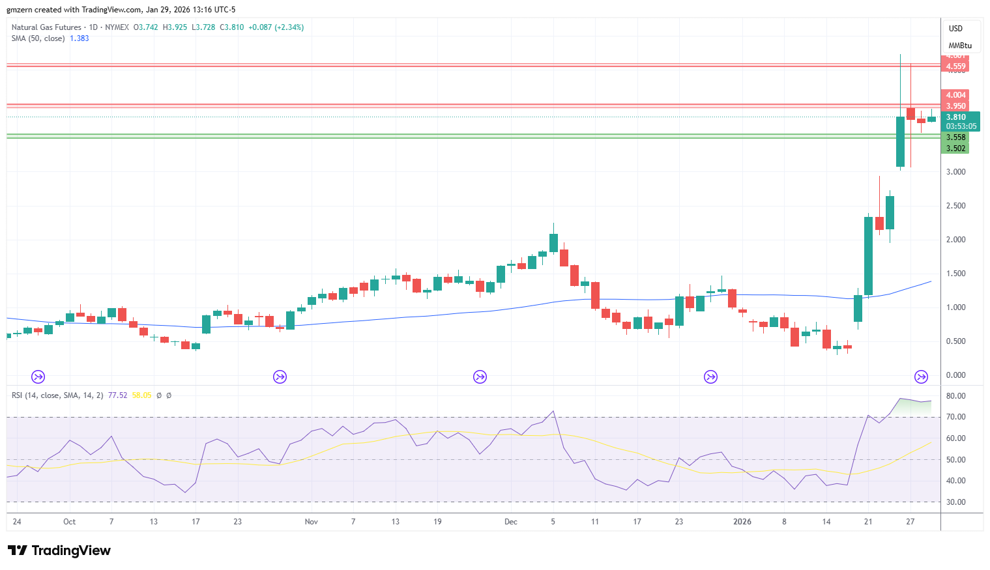This screenshot has height=570, width=990.
Task: Click the RSI moving average value 58.05
Action: click(x=141, y=395)
